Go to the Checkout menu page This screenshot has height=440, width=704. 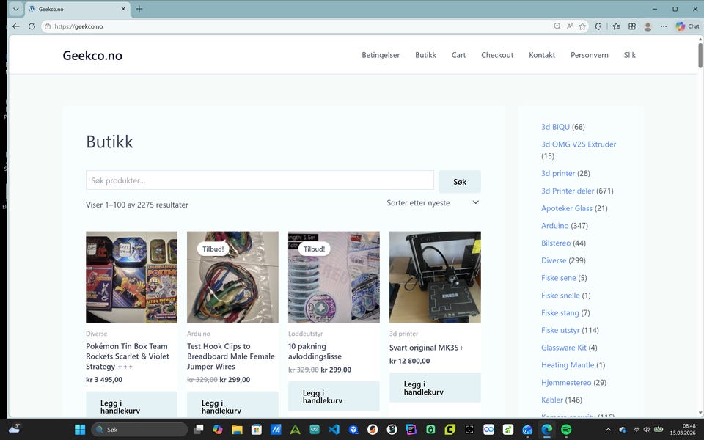click(497, 55)
